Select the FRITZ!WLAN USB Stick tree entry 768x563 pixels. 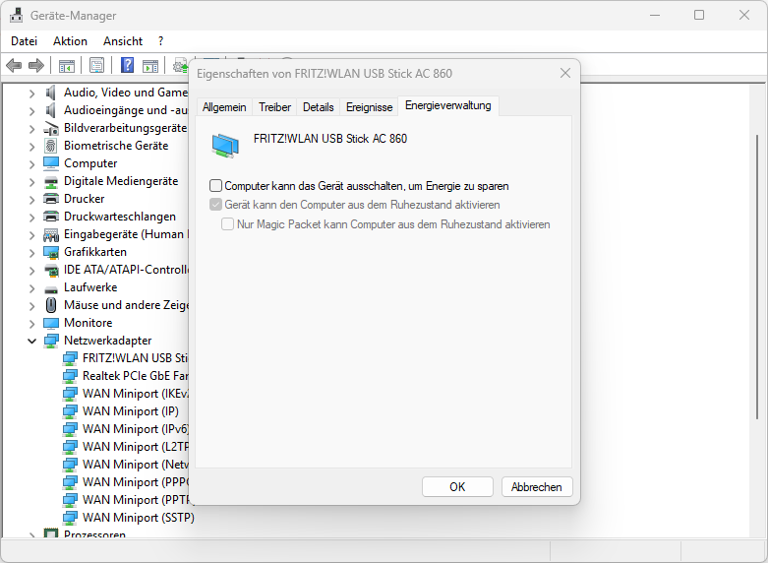point(135,358)
